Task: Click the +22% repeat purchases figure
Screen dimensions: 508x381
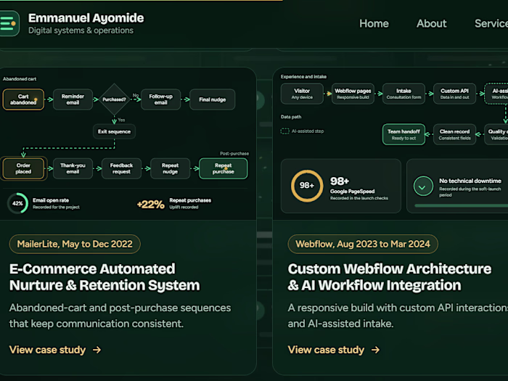Action: tap(151, 205)
